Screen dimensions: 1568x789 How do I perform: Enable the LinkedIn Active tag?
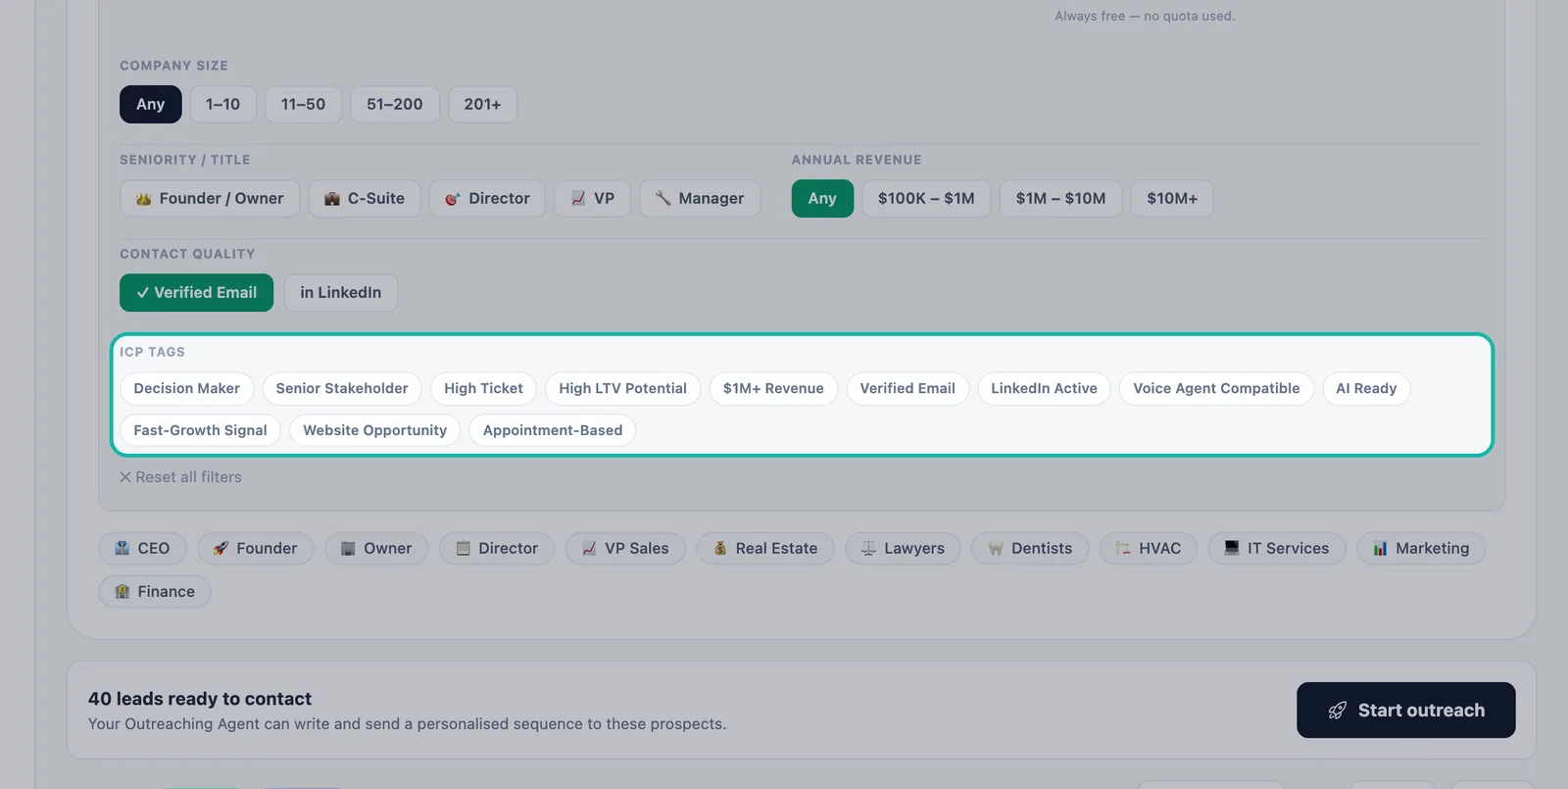[1044, 388]
